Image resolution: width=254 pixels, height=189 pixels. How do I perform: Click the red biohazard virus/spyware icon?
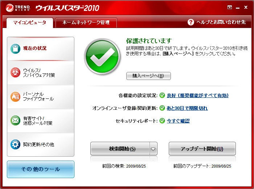(15, 73)
